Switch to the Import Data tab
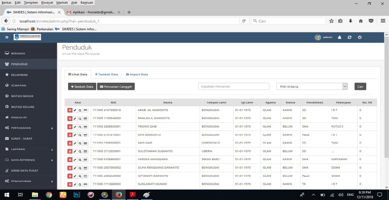 click(137, 74)
